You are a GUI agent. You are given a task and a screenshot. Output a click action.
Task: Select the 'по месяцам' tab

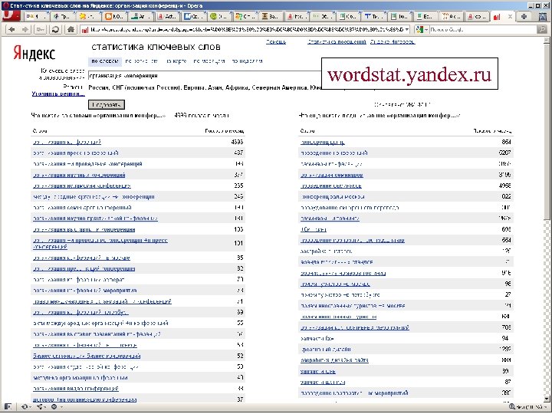[x=209, y=61]
